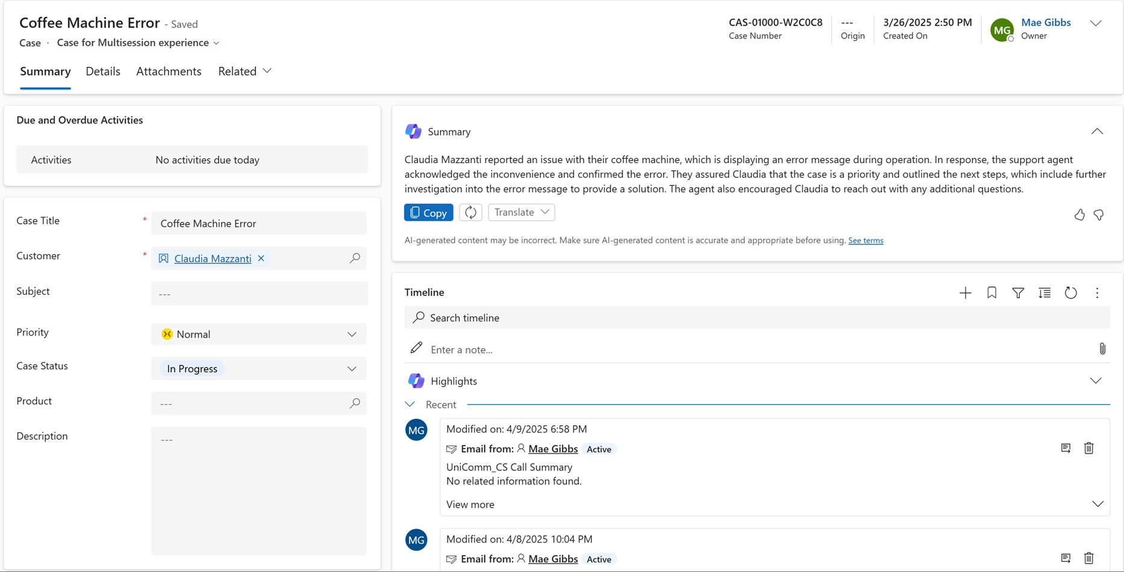Switch to the Details tab
Screen dimensions: 1124x572
(x=103, y=71)
